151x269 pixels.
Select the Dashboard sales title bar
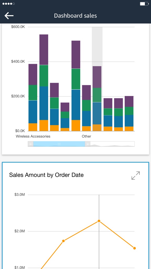click(x=75, y=15)
